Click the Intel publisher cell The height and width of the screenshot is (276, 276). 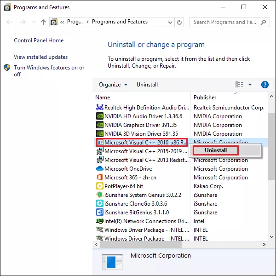tap(199, 221)
